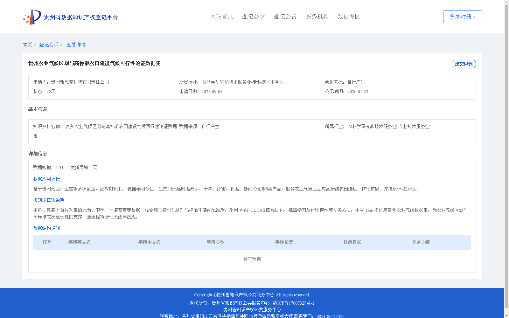
Task: Click the header industry M科学研究和技术服务业-专业技术服务业
Action: pos(243,82)
